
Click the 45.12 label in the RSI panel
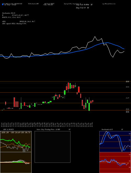pos(127,164)
